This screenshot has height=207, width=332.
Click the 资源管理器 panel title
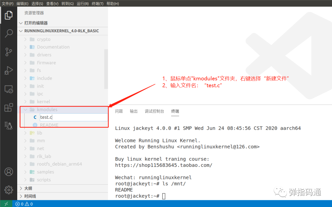(x=34, y=13)
